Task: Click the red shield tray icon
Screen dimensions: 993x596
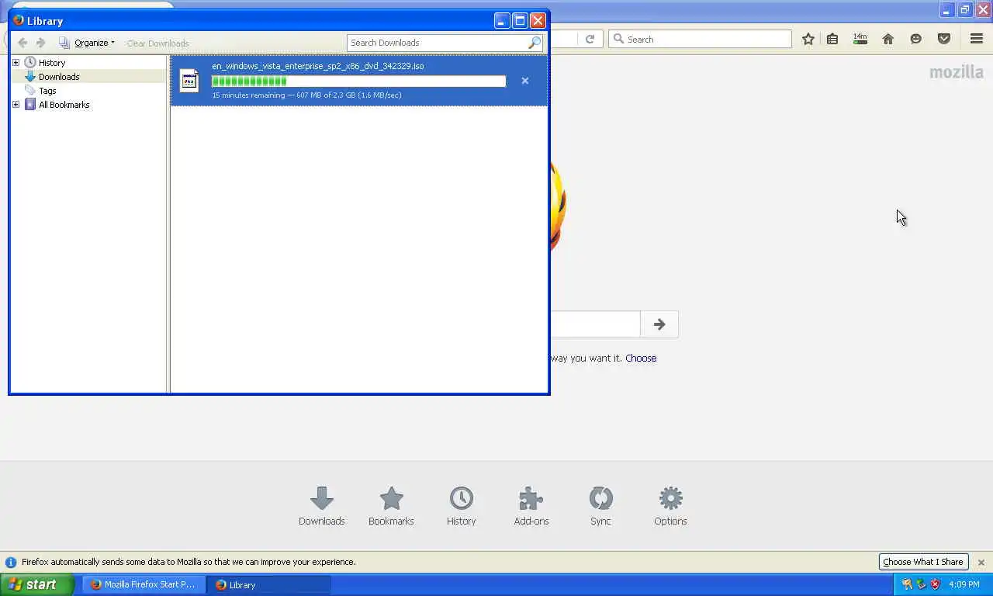Action: point(935,584)
